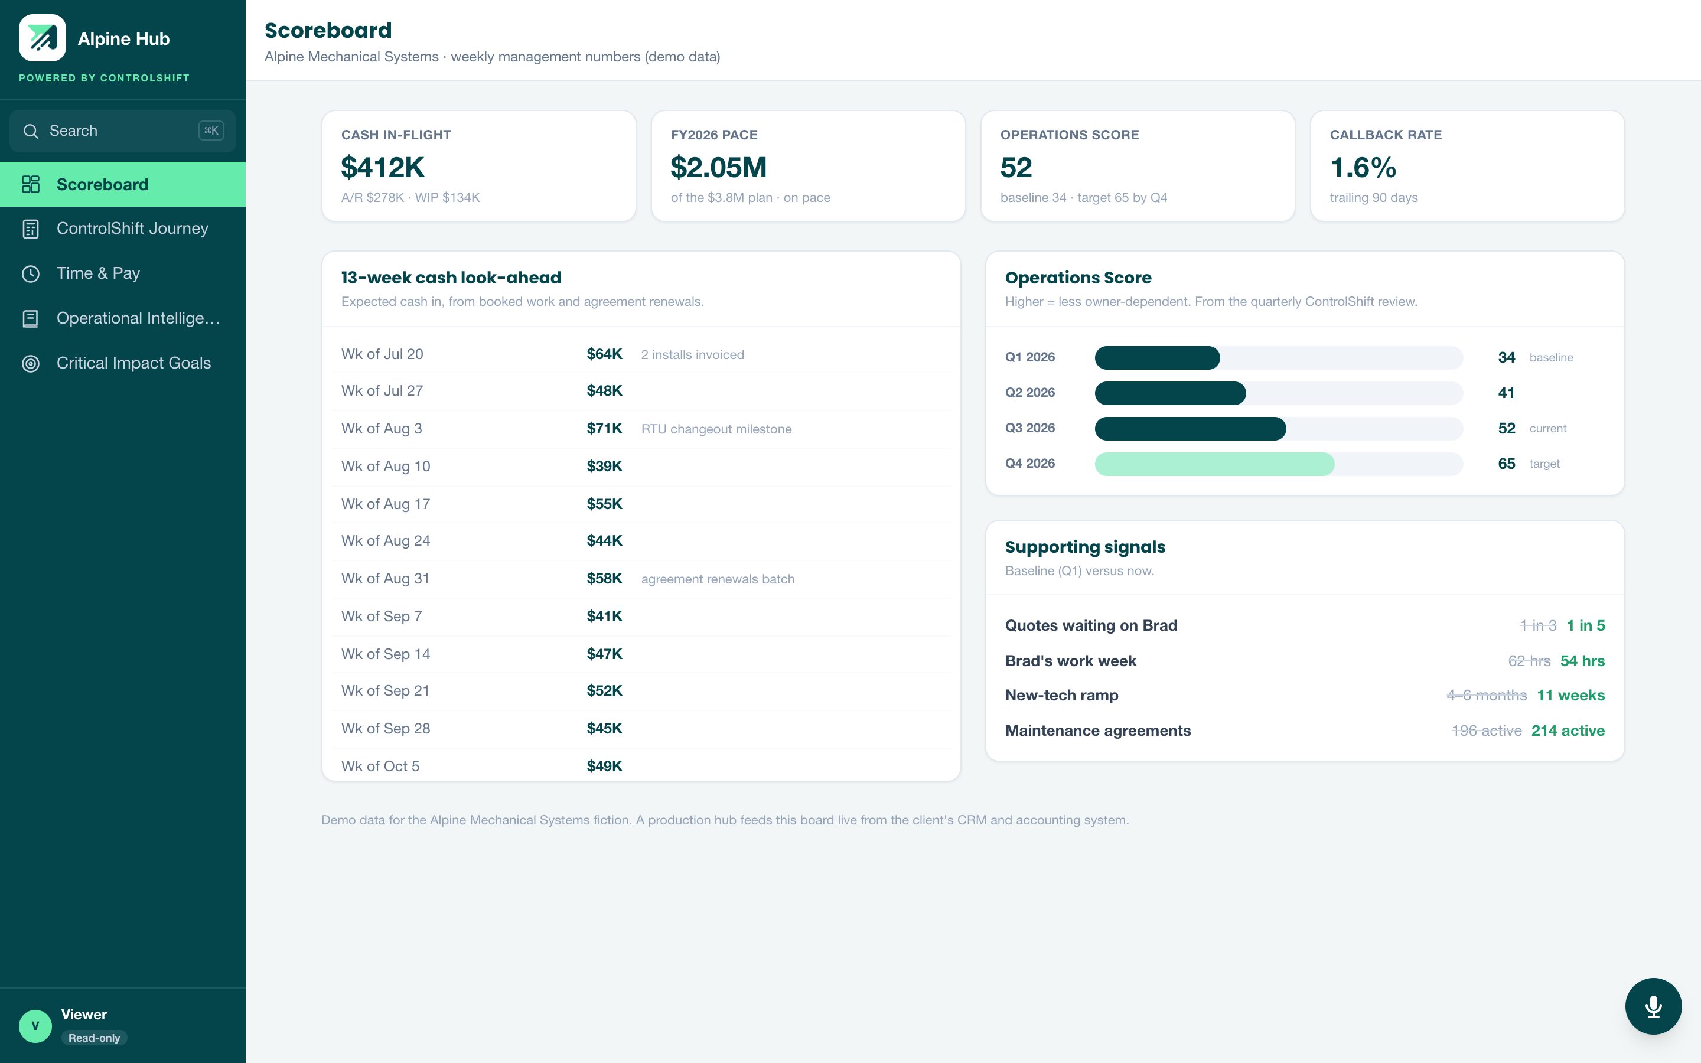Click the Alpine Hub logo icon

point(42,38)
